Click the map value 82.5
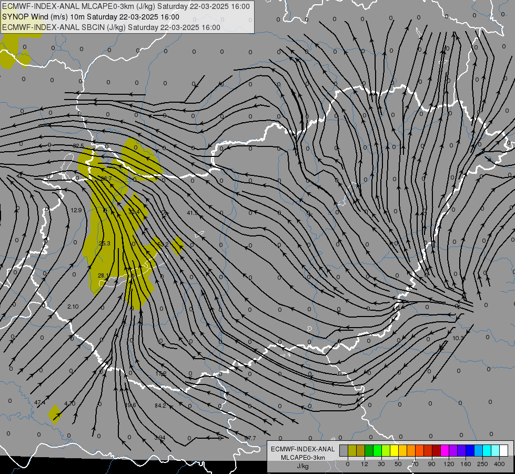Screen dimensions: 515x474 pos(78,146)
